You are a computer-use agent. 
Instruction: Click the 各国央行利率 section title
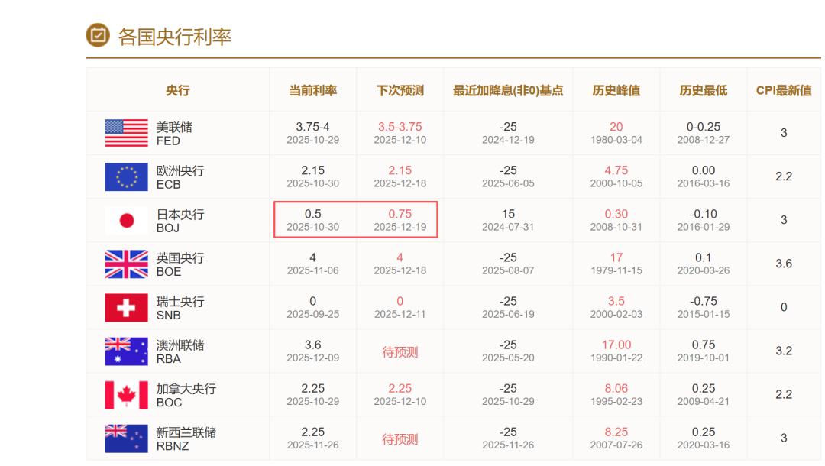pyautogui.click(x=174, y=36)
